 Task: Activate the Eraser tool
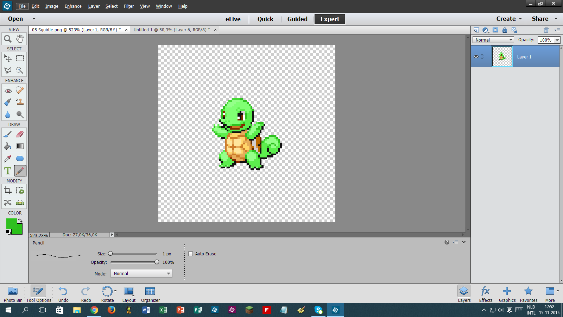pos(20,134)
